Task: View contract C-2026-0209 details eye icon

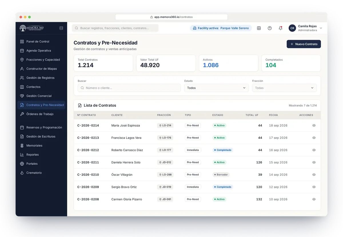Action: (x=314, y=187)
